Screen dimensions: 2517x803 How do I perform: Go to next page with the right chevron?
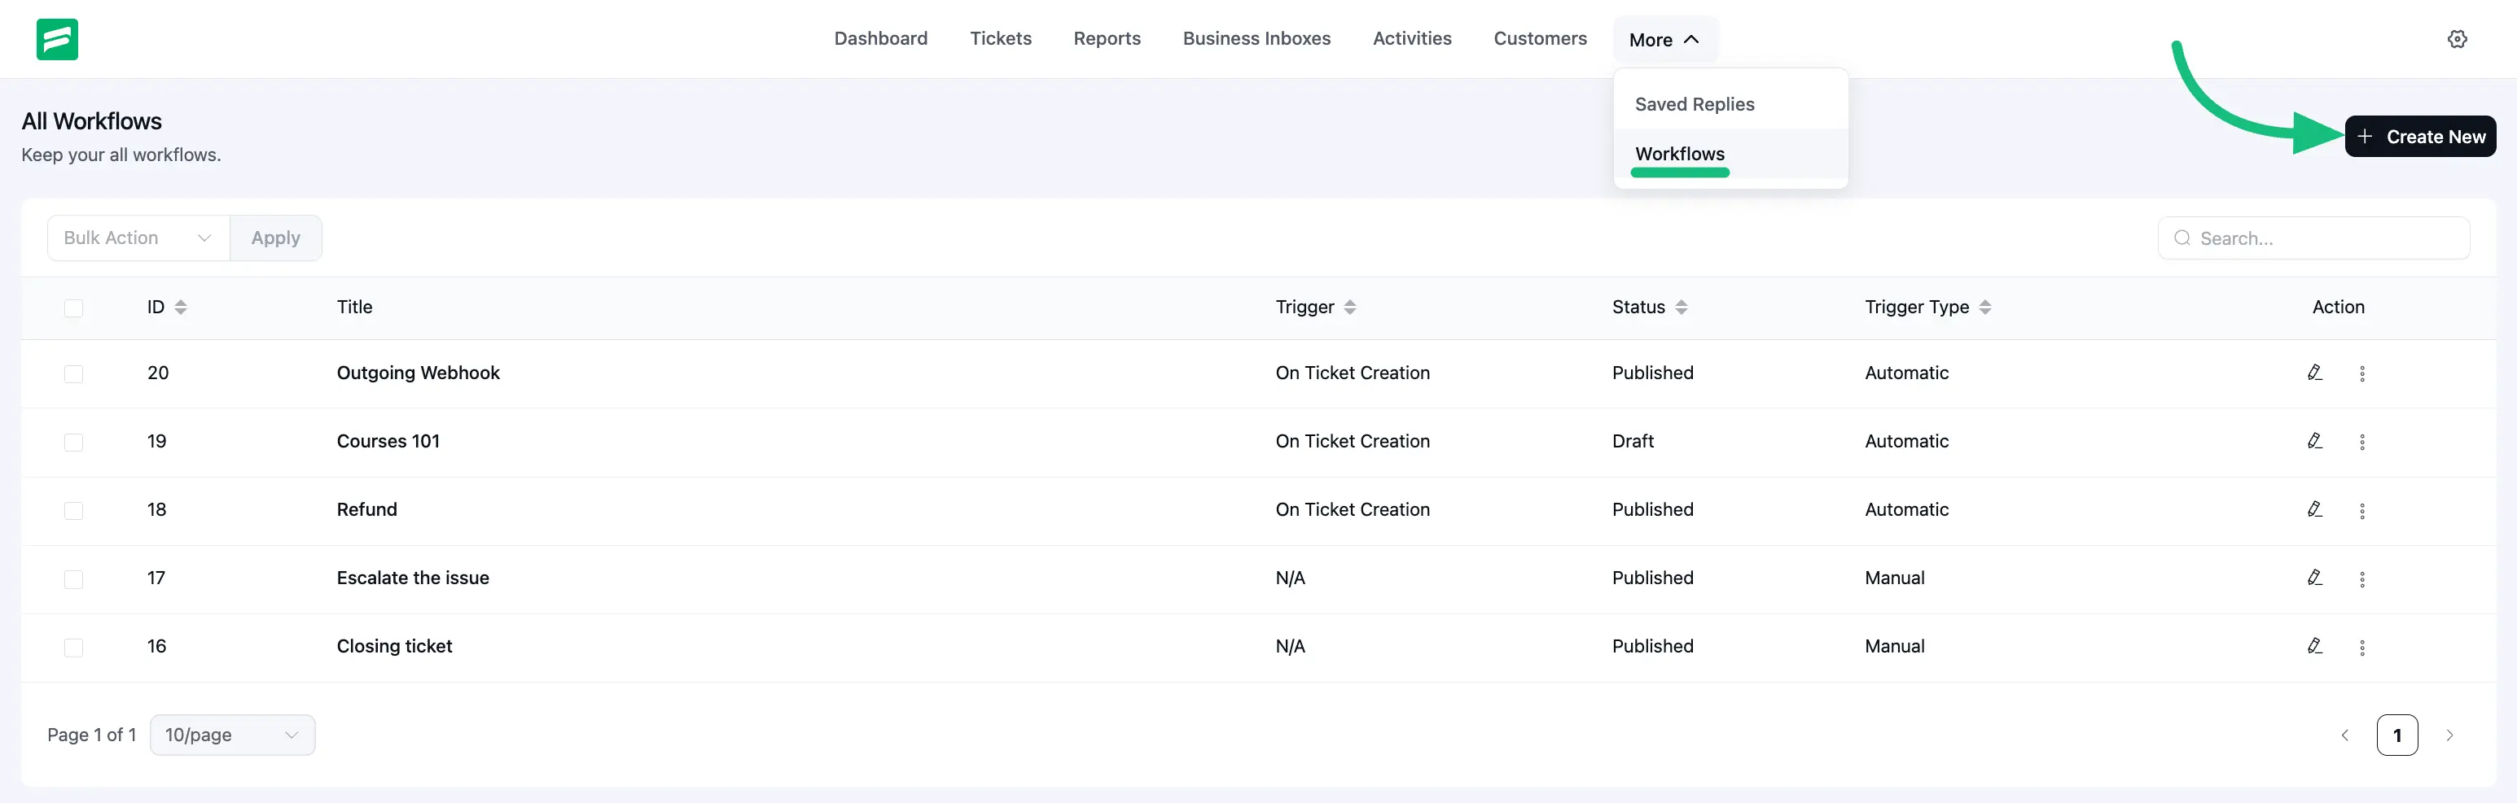click(2449, 735)
